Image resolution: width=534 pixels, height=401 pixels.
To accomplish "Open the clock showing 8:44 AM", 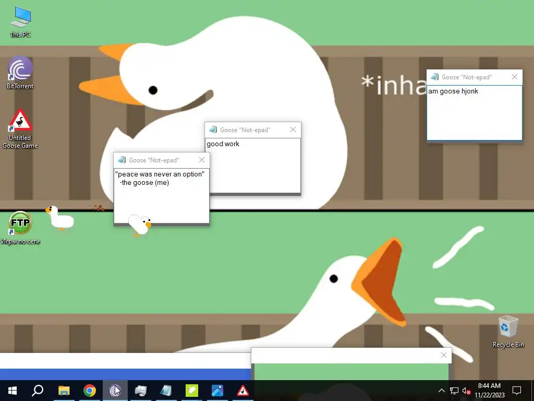I will click(x=489, y=391).
